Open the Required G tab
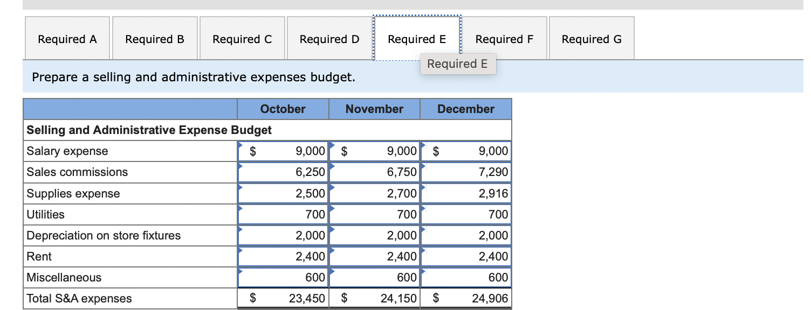 click(591, 38)
